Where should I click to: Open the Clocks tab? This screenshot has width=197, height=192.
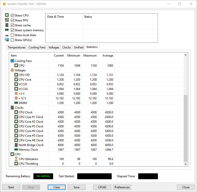[x=66, y=47]
